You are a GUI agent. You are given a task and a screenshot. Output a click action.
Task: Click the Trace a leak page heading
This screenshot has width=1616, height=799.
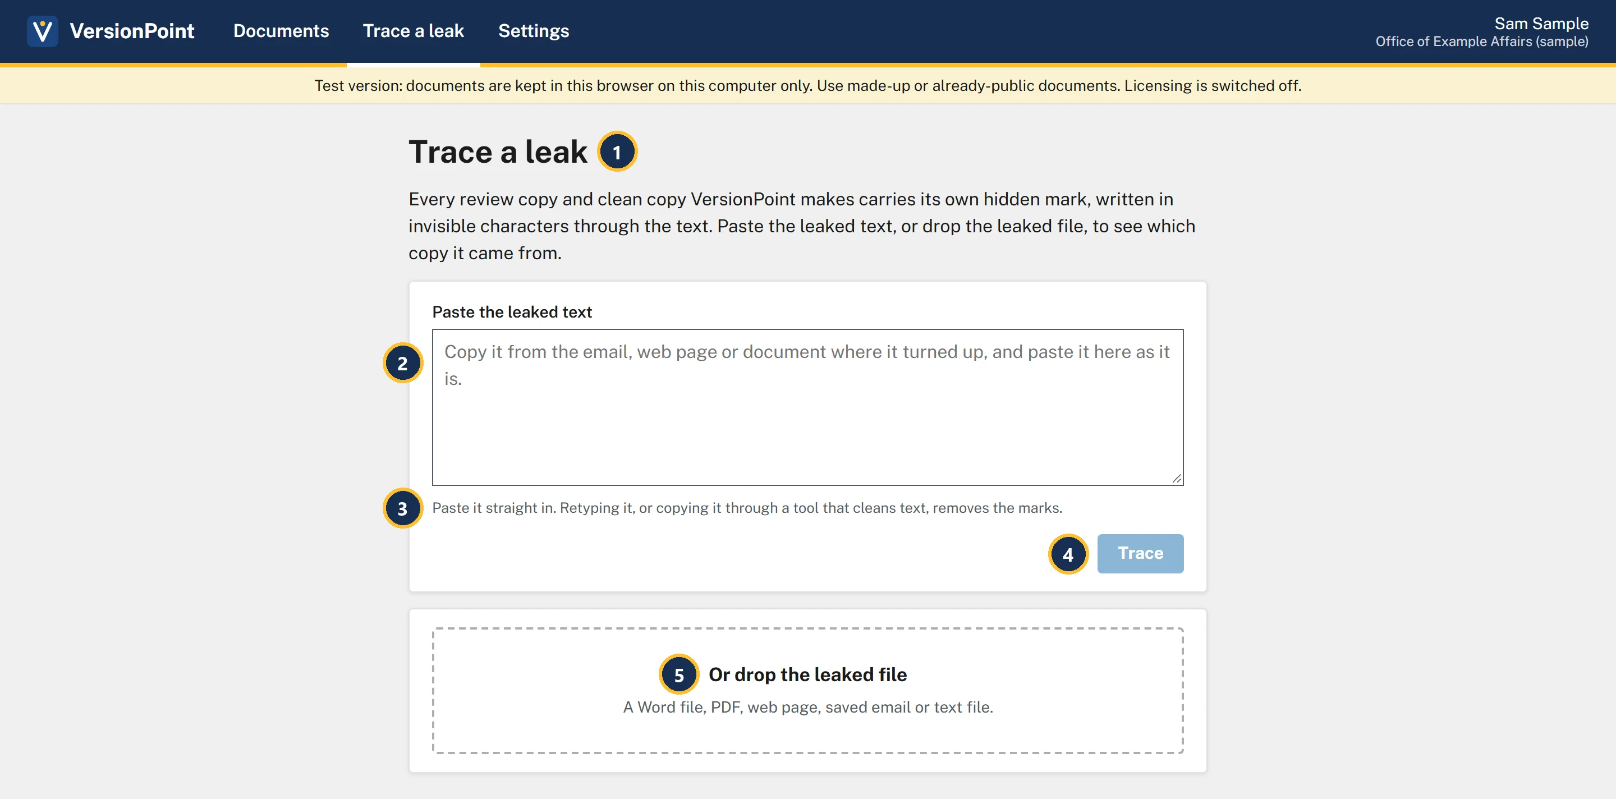(x=498, y=151)
